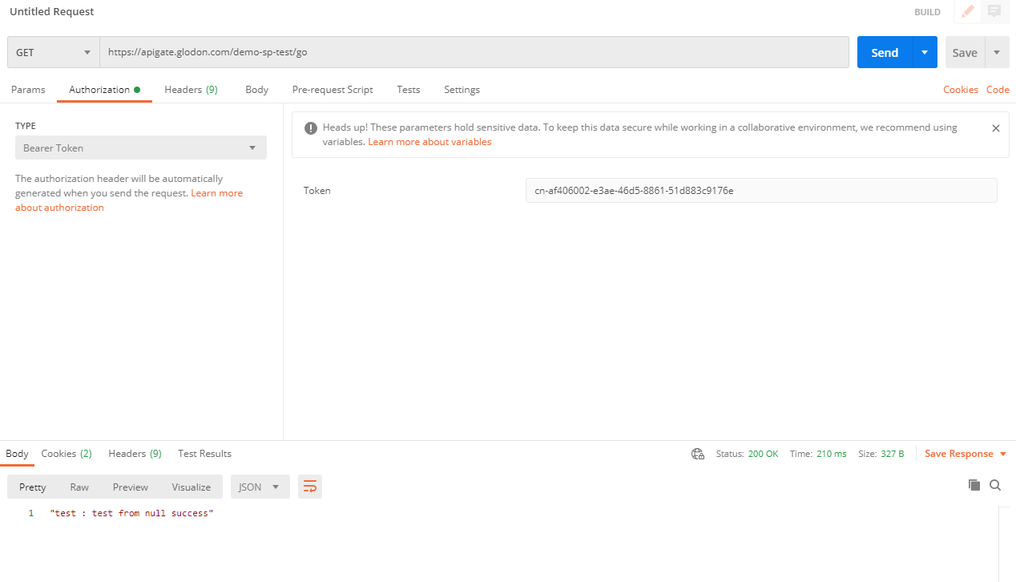Click the info icon in Heads up banner
This screenshot has height=582, width=1016.
(310, 128)
